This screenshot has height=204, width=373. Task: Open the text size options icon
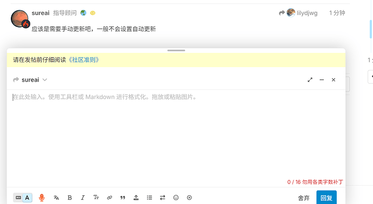tap(96, 198)
